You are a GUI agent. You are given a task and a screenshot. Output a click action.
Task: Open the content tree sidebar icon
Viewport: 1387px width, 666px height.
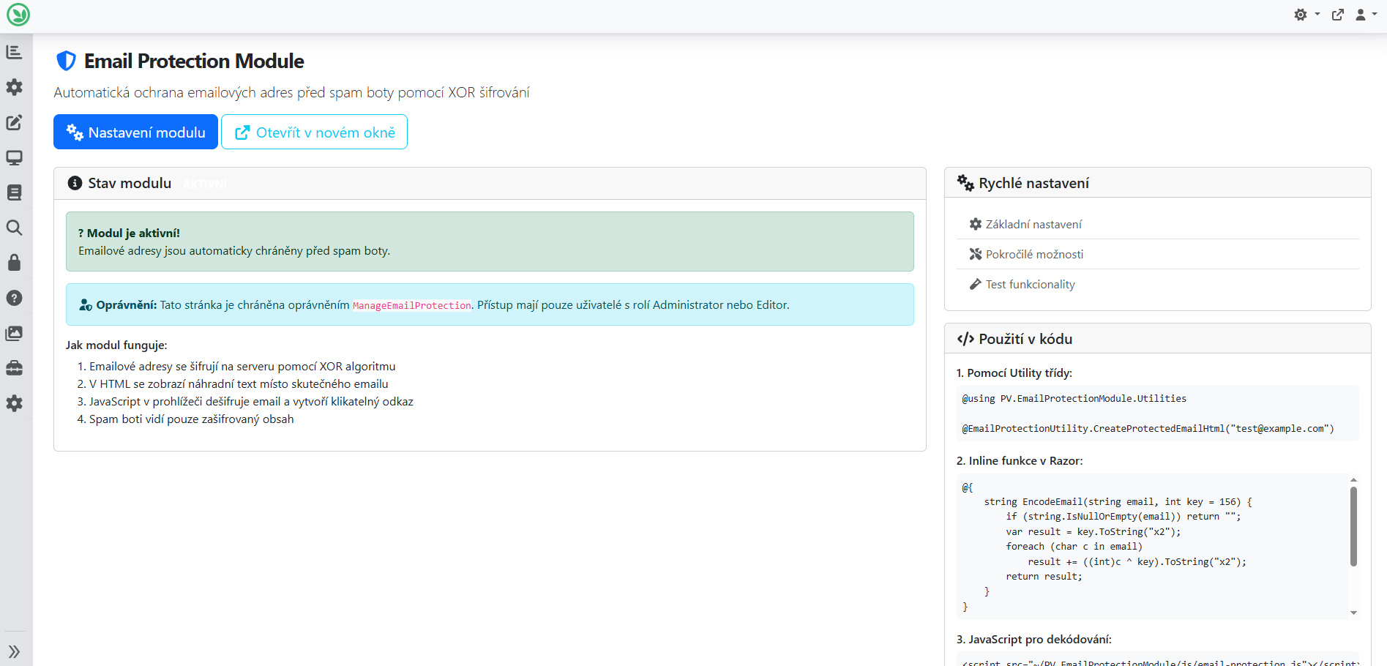[x=14, y=52]
